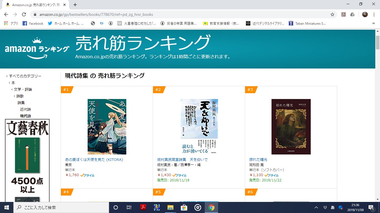Expand the hidden bookmarks chevron
The height and width of the screenshot is (213, 380).
(373, 24)
